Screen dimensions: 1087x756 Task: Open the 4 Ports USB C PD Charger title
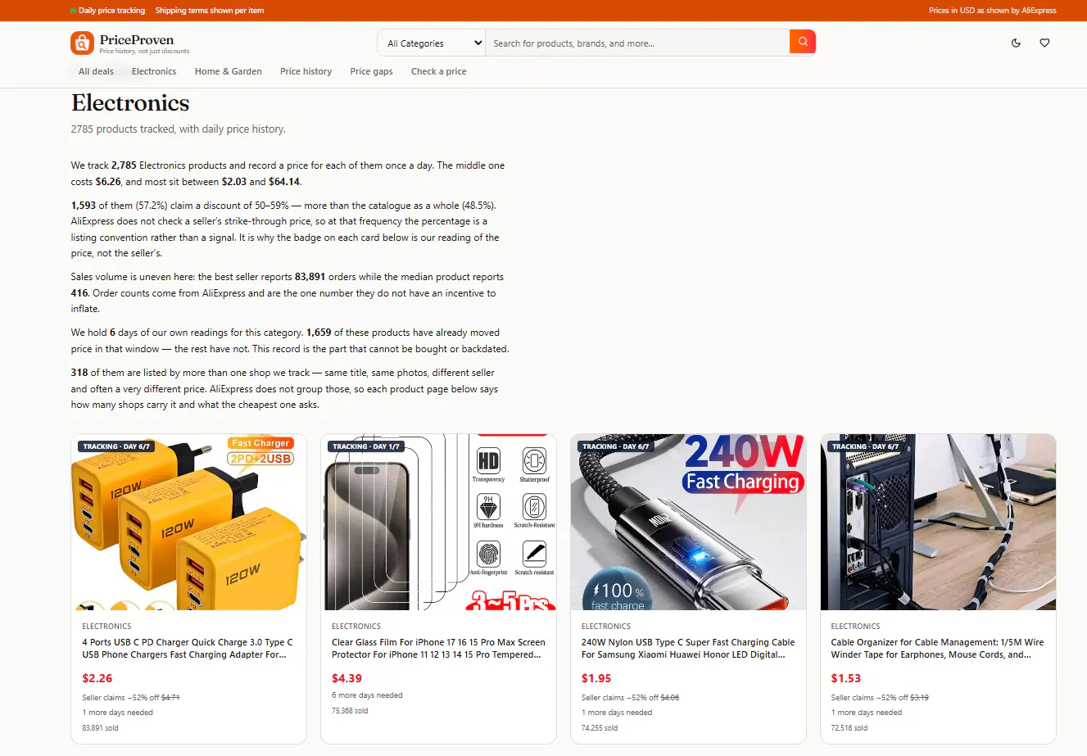point(188,649)
